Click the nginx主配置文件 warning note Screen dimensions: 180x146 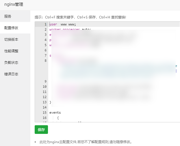point(86,142)
